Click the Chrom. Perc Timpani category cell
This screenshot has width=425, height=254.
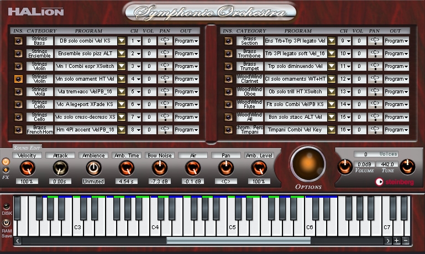pyautogui.click(x=250, y=130)
